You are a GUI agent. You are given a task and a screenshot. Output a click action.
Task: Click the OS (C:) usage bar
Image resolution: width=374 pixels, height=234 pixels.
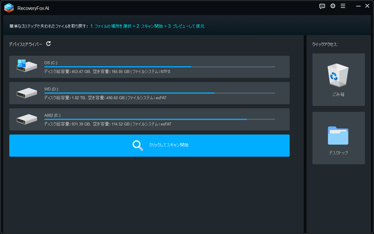[x=159, y=67]
